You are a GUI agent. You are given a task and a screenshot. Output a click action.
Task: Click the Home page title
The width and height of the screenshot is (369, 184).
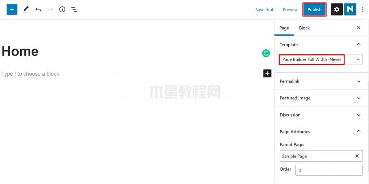click(20, 51)
